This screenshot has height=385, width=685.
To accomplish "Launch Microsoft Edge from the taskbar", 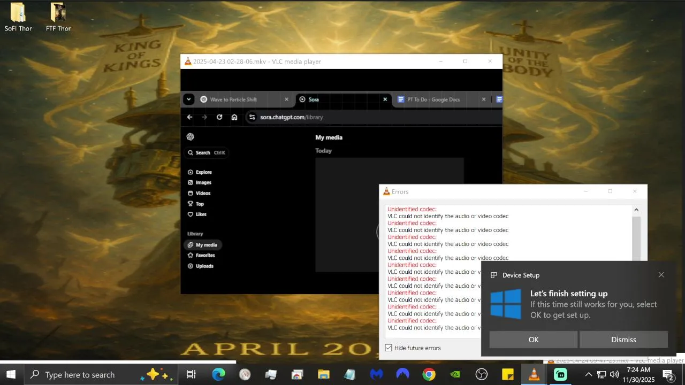I will (218, 374).
